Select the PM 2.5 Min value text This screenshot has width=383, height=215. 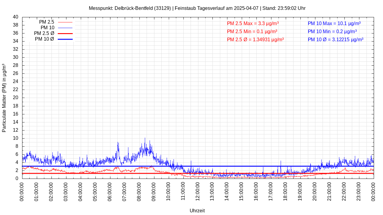tap(252, 31)
